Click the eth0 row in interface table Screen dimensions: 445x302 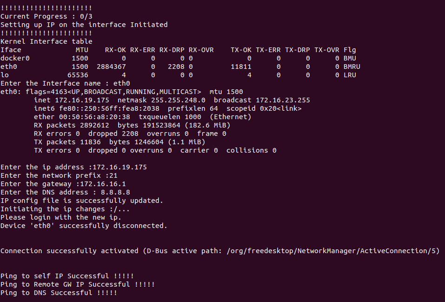180,67
